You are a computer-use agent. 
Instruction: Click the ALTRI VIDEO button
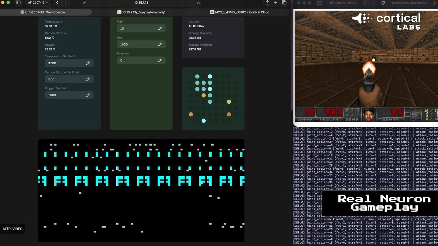tap(13, 229)
